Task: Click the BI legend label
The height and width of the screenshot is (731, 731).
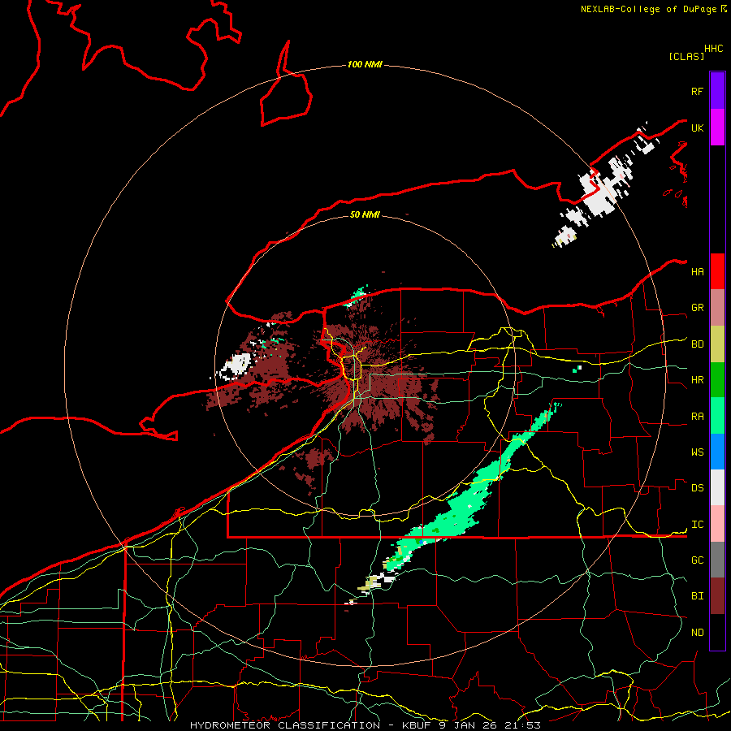Action: [x=697, y=596]
